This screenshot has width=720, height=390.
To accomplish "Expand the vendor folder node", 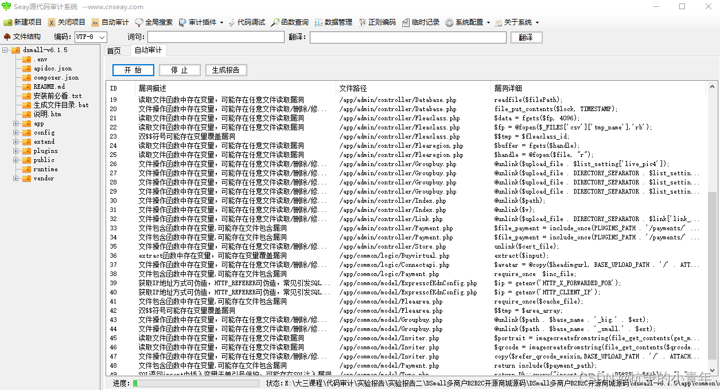I will (x=16, y=178).
